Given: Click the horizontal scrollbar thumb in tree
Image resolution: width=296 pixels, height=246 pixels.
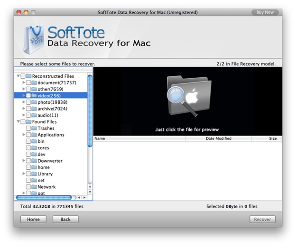Looking at the screenshot, I should tap(44, 198).
